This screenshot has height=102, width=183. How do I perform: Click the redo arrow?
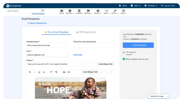pyautogui.click(x=106, y=72)
